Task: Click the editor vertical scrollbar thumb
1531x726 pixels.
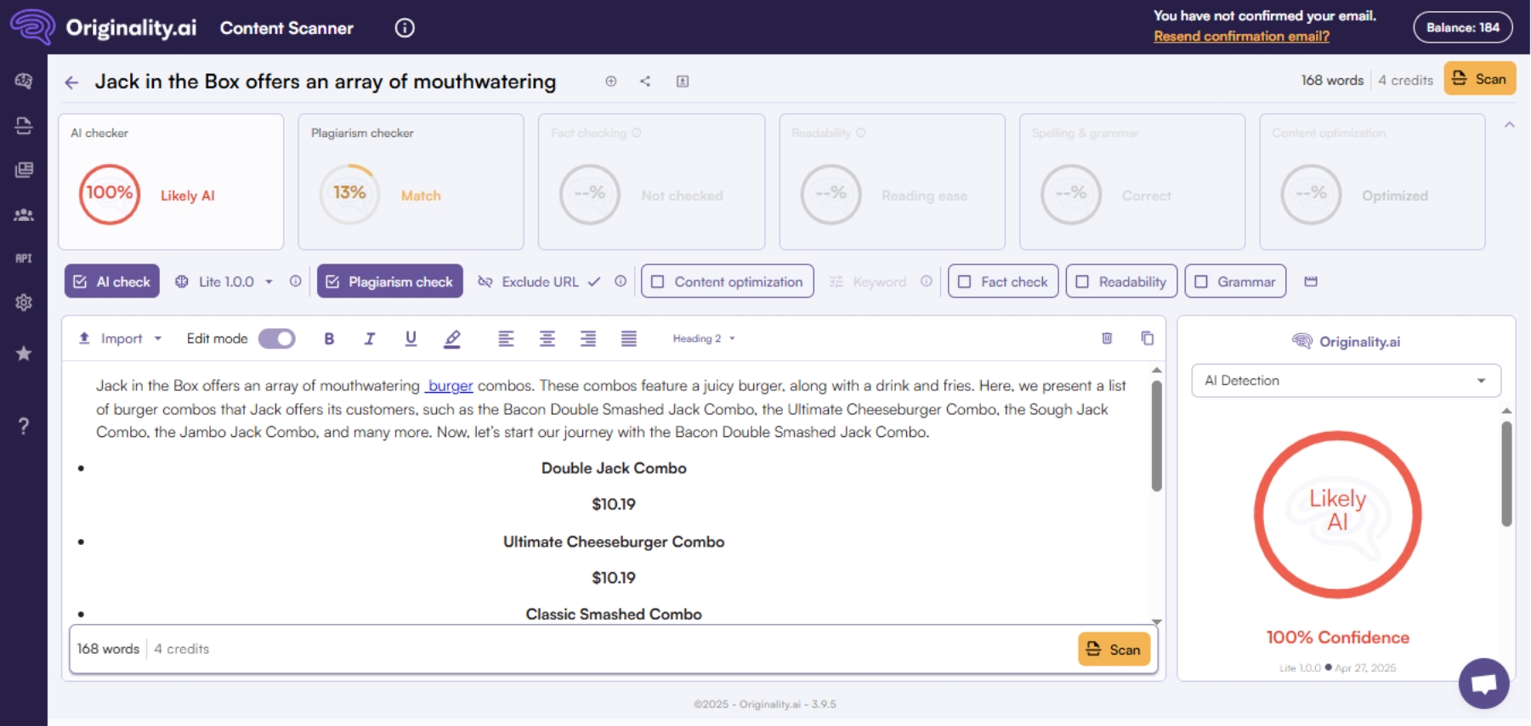Action: (1156, 435)
